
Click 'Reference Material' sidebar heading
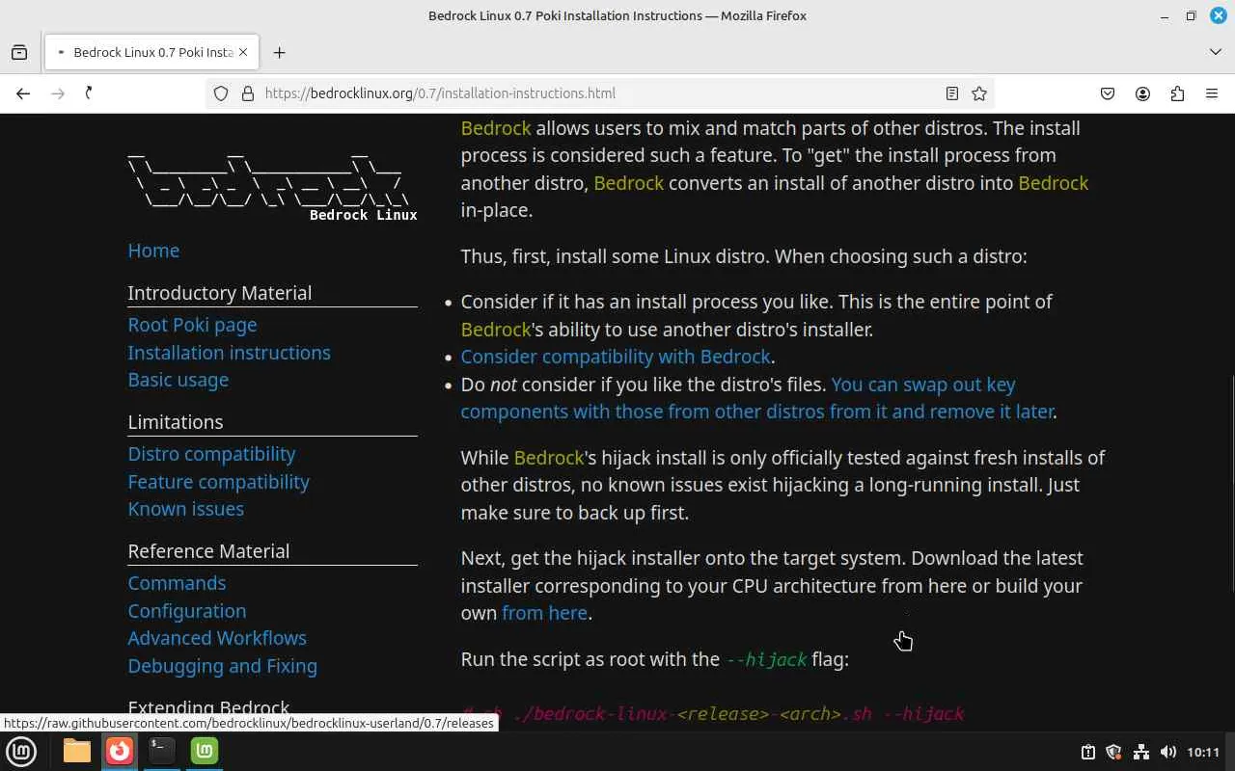pyautogui.click(x=208, y=551)
